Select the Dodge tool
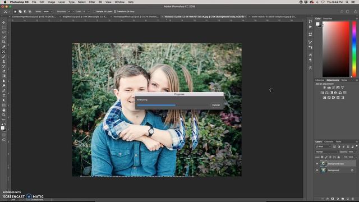Image resolution: width=359 pixels, height=202 pixels. point(4,86)
